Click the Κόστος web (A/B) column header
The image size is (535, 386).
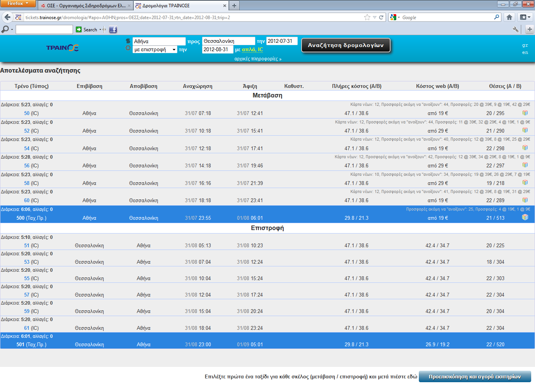[438, 86]
